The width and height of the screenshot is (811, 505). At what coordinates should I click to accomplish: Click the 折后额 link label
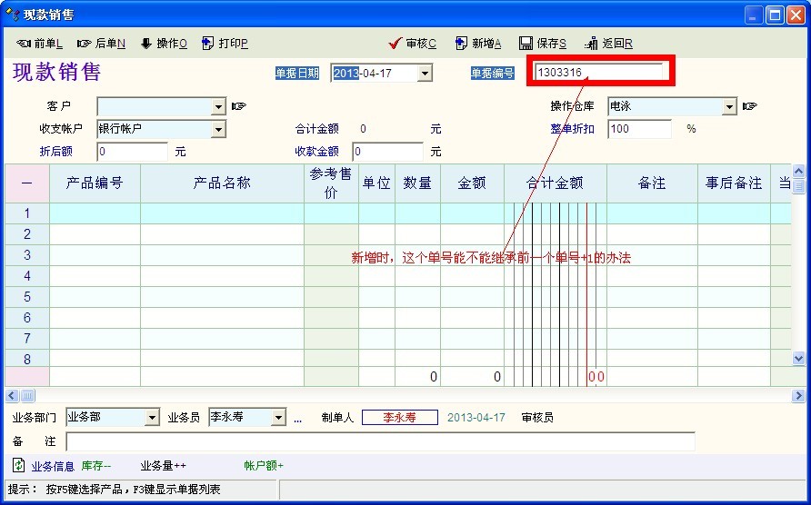(x=56, y=152)
